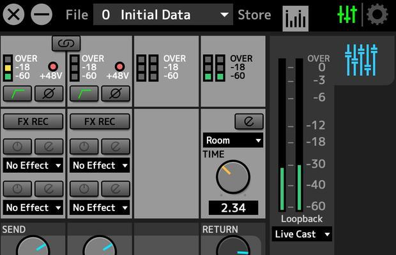Screen dimensions: 396x255
Task: Click the right output level meter
Action: [x=300, y=135]
